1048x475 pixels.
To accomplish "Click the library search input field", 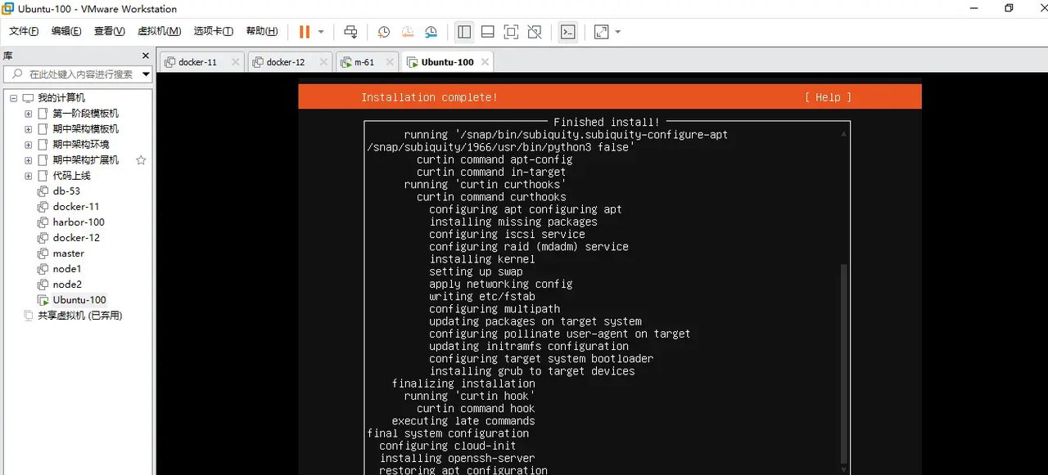I will pyautogui.click(x=74, y=73).
